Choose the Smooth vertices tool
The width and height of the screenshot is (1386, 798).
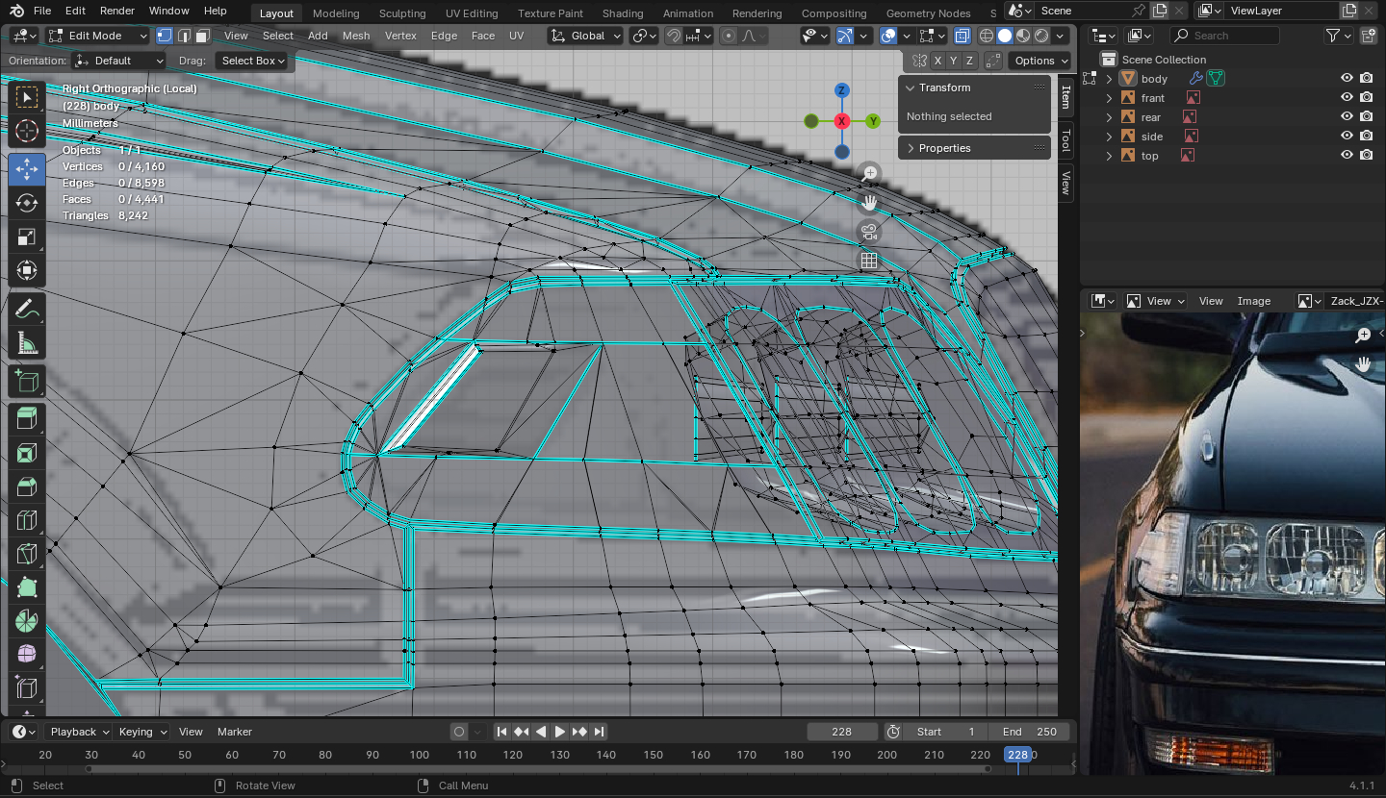tap(27, 655)
